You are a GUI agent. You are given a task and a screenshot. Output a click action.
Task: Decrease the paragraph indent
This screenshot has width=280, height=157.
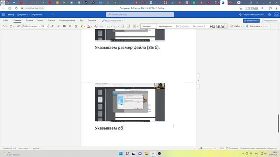click(122, 26)
